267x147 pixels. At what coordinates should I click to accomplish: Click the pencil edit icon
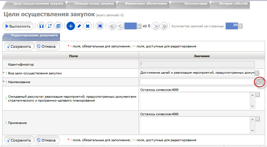coord(79,26)
